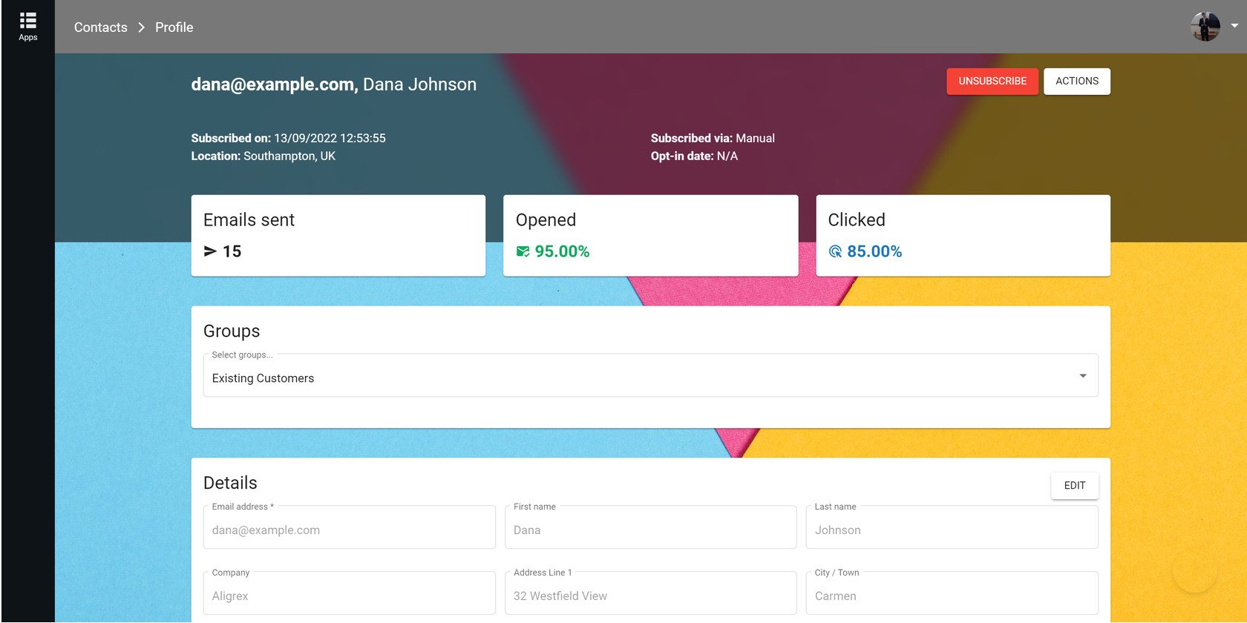Select the Profile breadcrumb item
The width and height of the screenshot is (1247, 623).
pos(174,27)
